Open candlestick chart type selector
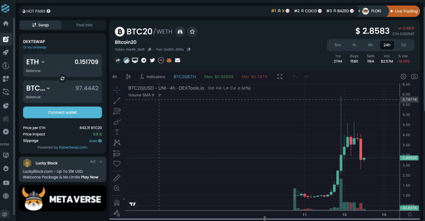This screenshot has width=425, height=221. pyautogui.click(x=128, y=77)
